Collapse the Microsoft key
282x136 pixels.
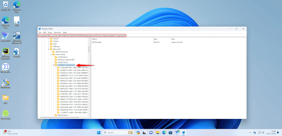pyautogui.click(x=49, y=49)
